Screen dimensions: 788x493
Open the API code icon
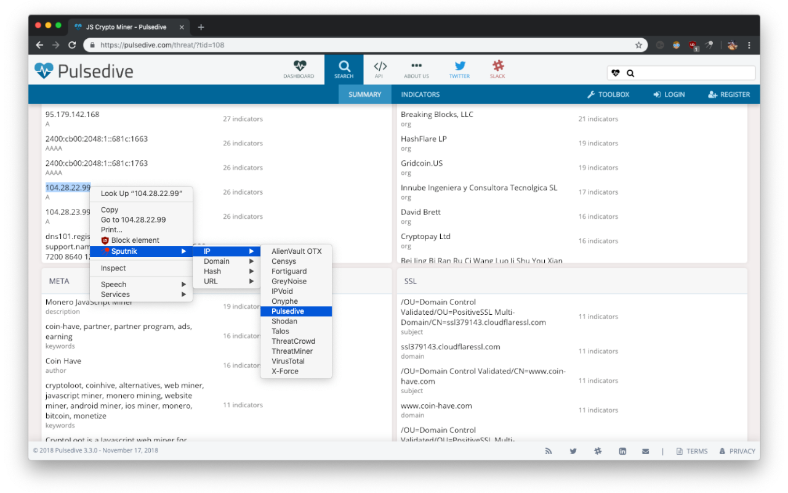tap(380, 66)
